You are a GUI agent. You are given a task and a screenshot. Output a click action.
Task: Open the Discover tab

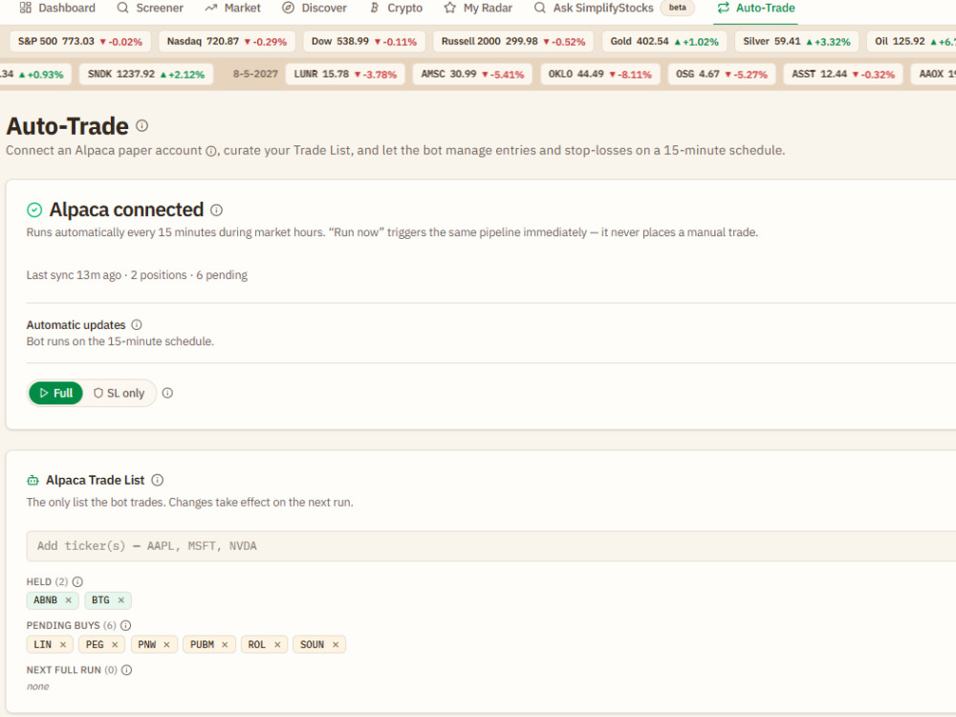pos(315,8)
